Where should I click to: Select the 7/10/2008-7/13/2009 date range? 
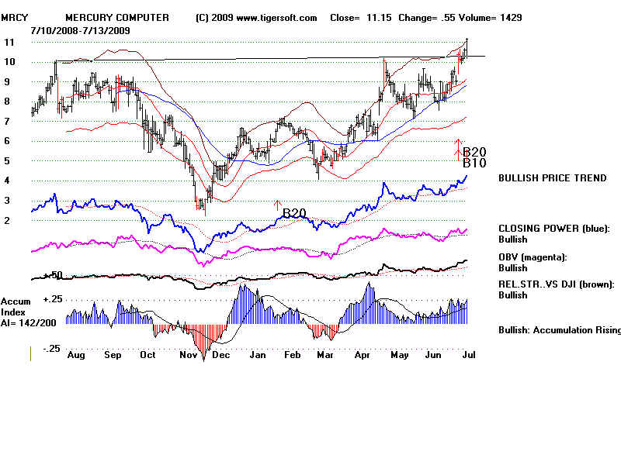80,29
